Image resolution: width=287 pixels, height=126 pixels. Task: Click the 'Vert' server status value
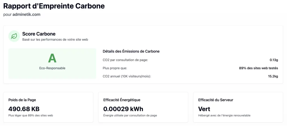click(x=204, y=109)
